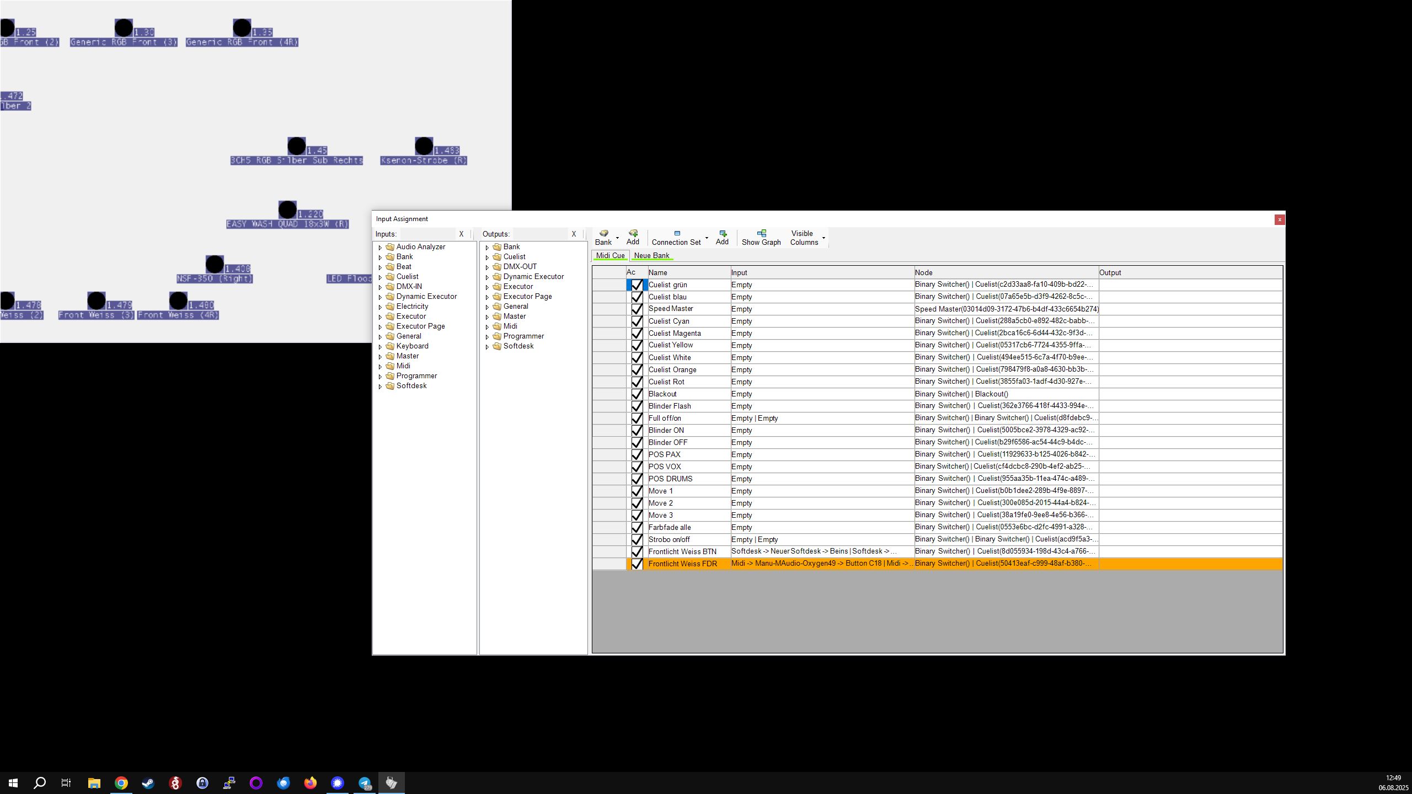Toggle active checkbox for Speed Master
Viewport: 1412px width, 794px height.
(637, 309)
